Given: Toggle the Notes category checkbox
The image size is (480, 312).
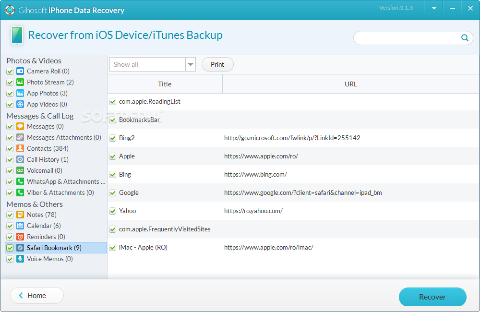Looking at the screenshot, I should [10, 215].
